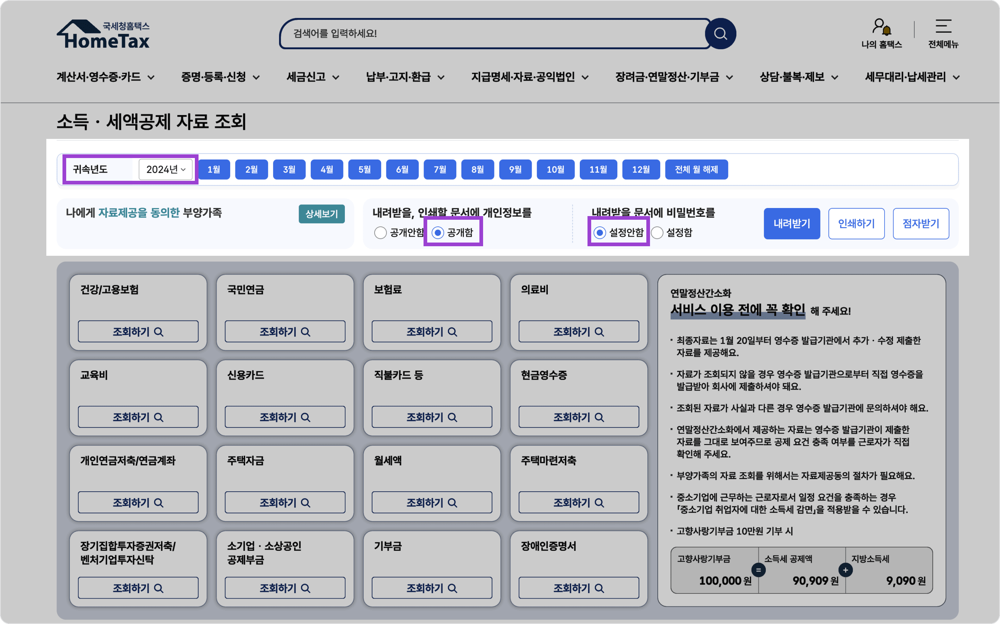
Task: Select the 설정함 password radio button
Action: (x=657, y=233)
